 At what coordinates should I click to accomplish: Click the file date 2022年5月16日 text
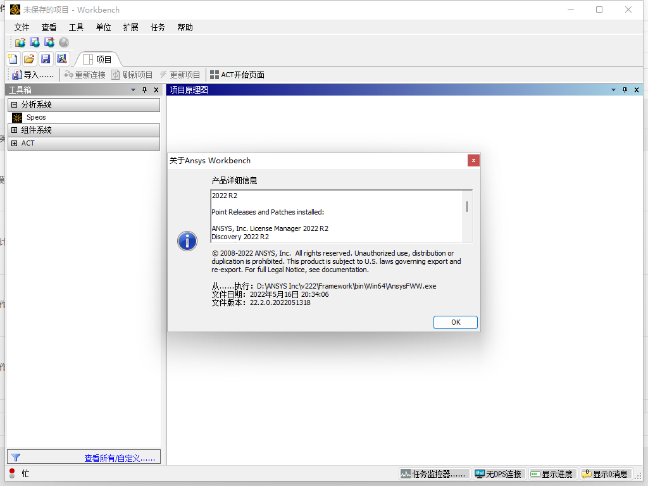(289, 295)
